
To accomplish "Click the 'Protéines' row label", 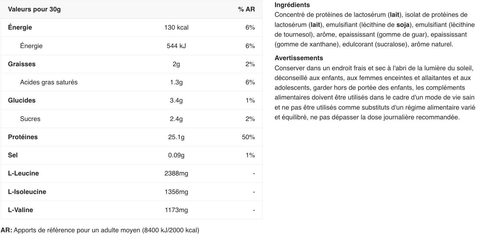I will [x=23, y=137].
